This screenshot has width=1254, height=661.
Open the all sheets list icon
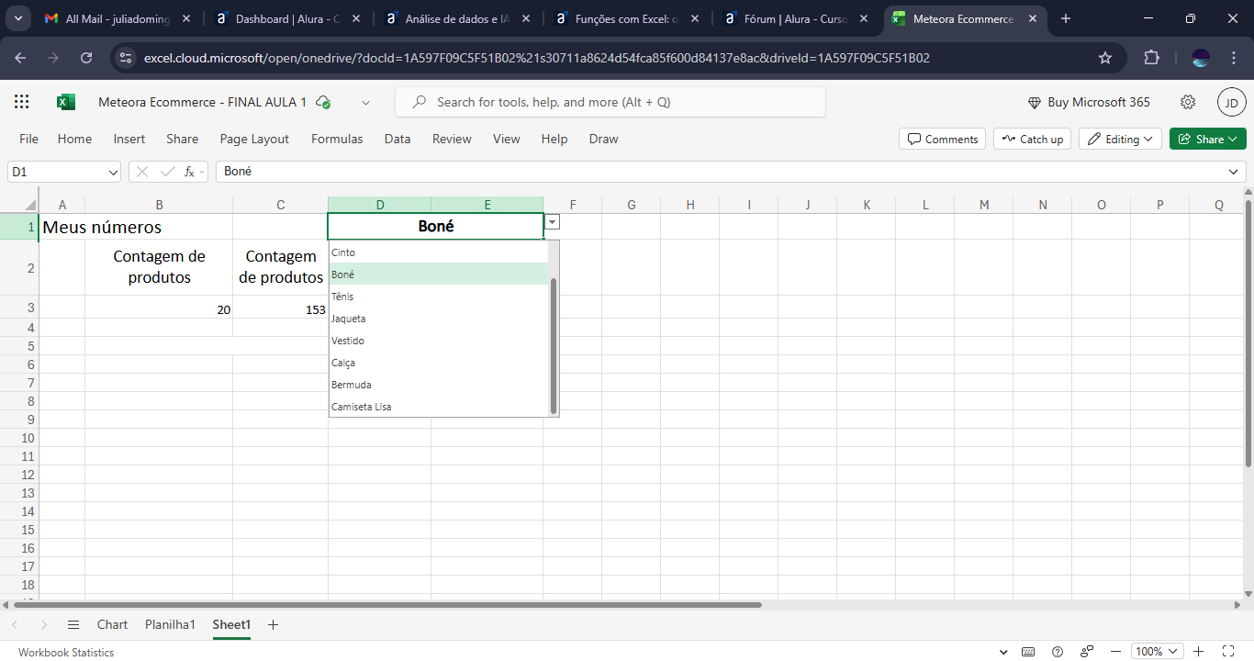tap(73, 624)
